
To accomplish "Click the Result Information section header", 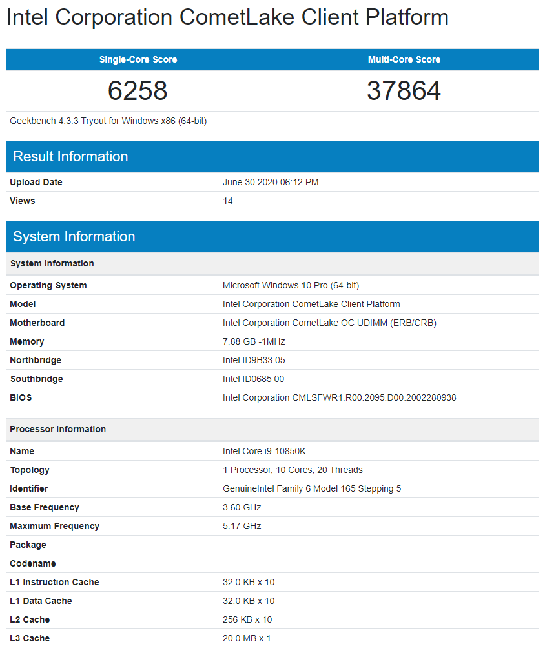I will tap(70, 157).
